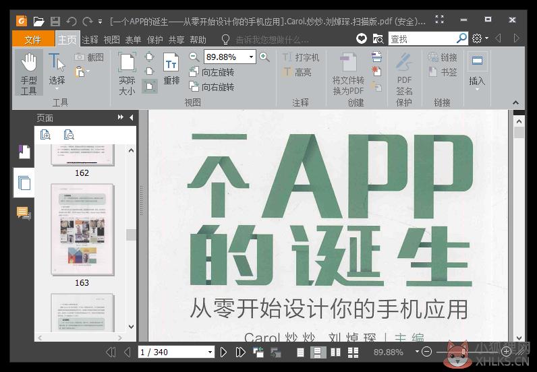Open the 文件 menu tab
Viewport: 537px width, 372px height.
[33, 39]
